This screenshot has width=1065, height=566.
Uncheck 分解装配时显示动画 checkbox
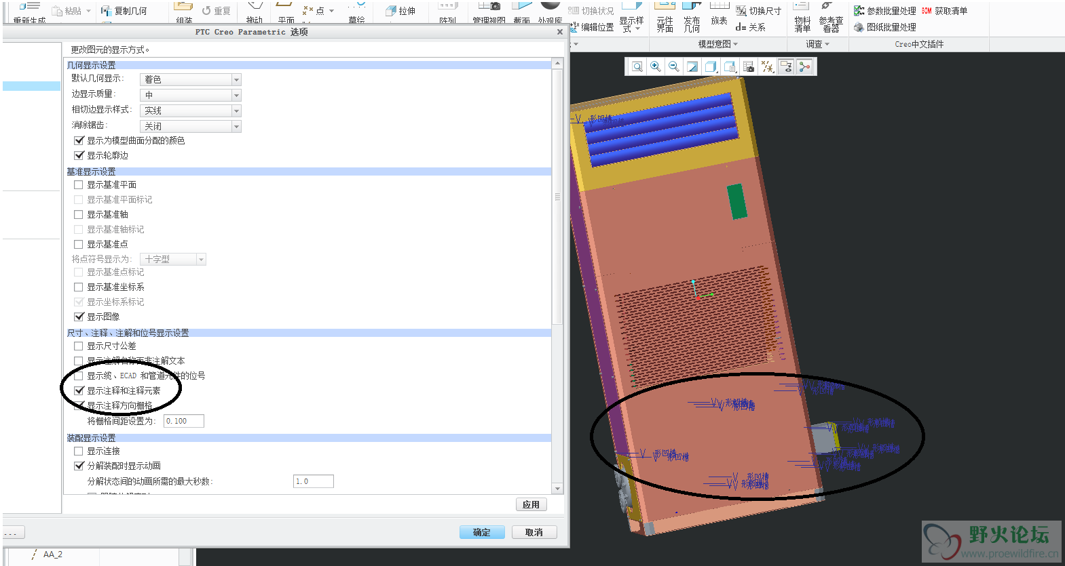[79, 466]
